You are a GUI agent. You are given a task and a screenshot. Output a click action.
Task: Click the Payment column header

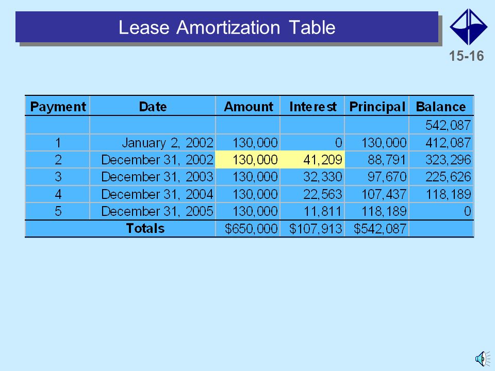[58, 106]
